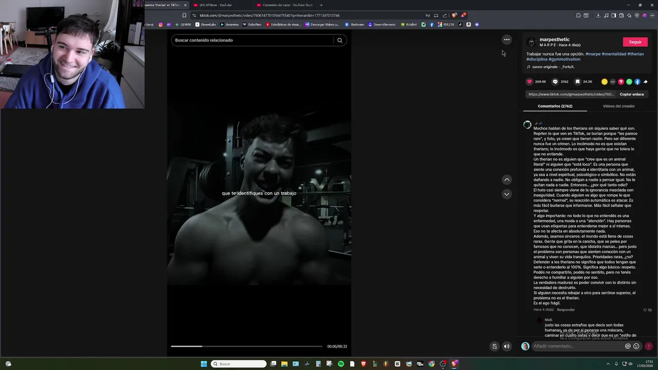Switch to the 'therian' en TikTok tab
The height and width of the screenshot is (370, 658).
point(164,5)
